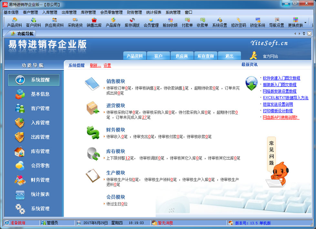
Task: Select 入库管理 in the sidebar
Action: (34, 123)
